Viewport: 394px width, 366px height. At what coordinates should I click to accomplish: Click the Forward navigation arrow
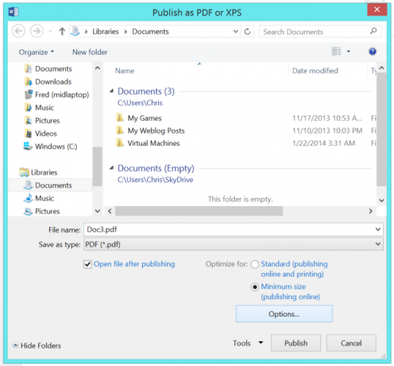[x=37, y=31]
